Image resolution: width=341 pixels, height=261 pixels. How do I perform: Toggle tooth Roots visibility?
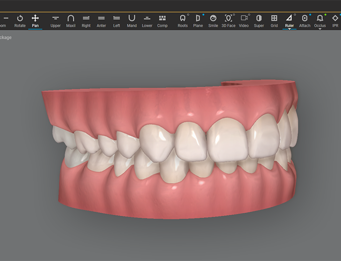coord(183,21)
